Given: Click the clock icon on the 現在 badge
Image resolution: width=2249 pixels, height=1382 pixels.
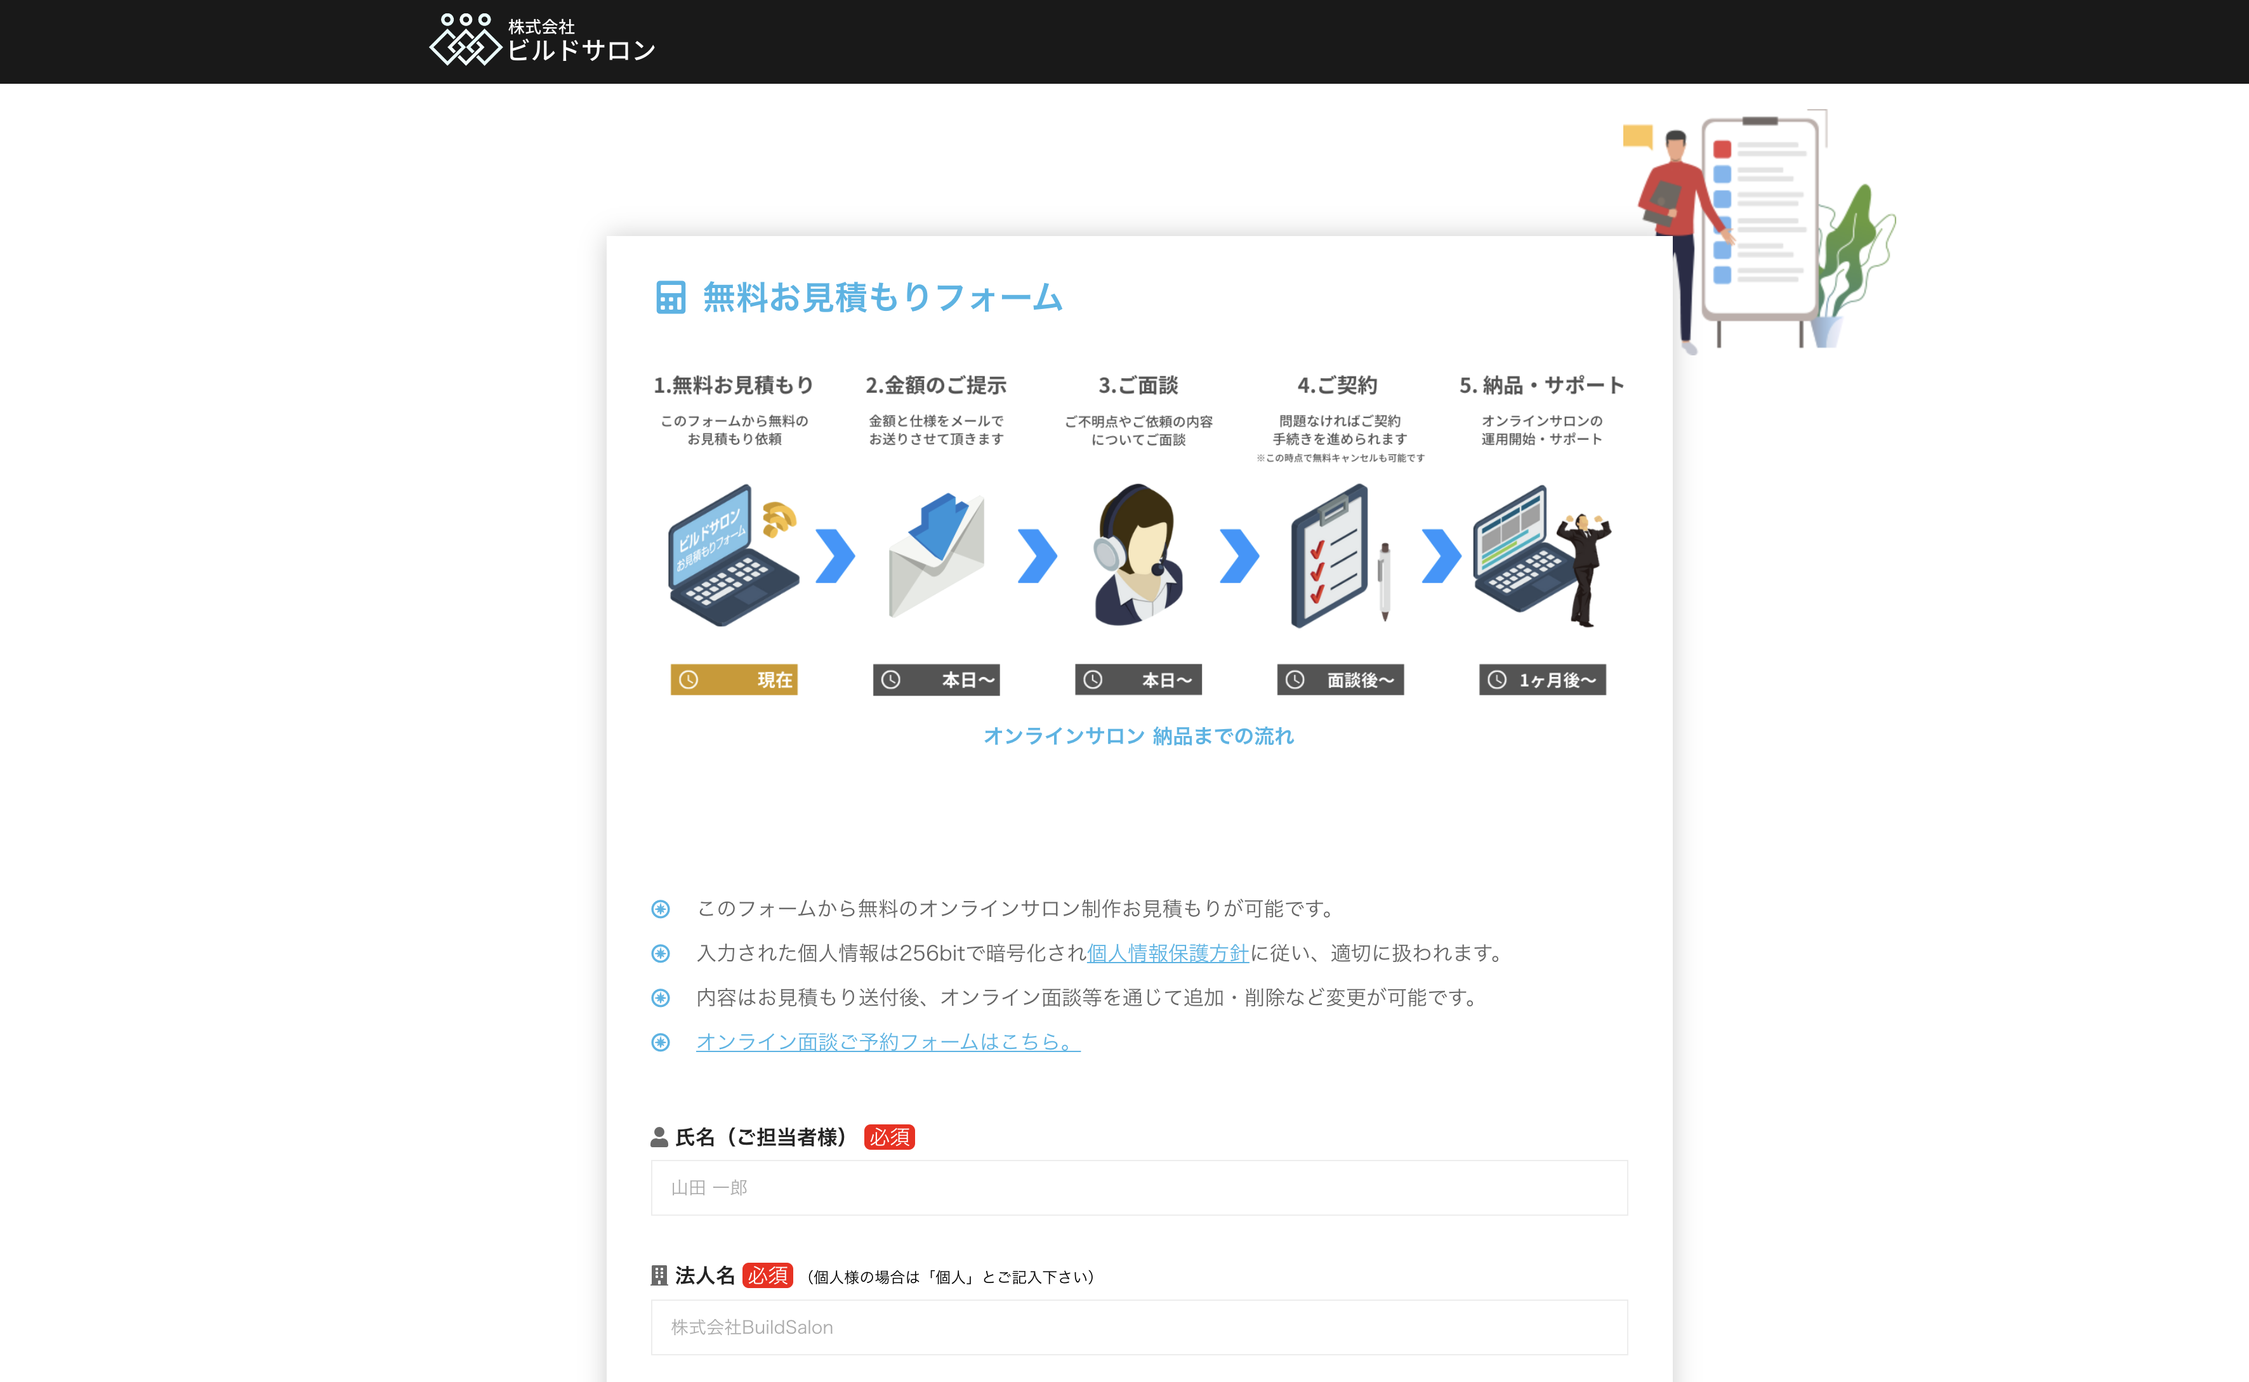Looking at the screenshot, I should (x=689, y=680).
